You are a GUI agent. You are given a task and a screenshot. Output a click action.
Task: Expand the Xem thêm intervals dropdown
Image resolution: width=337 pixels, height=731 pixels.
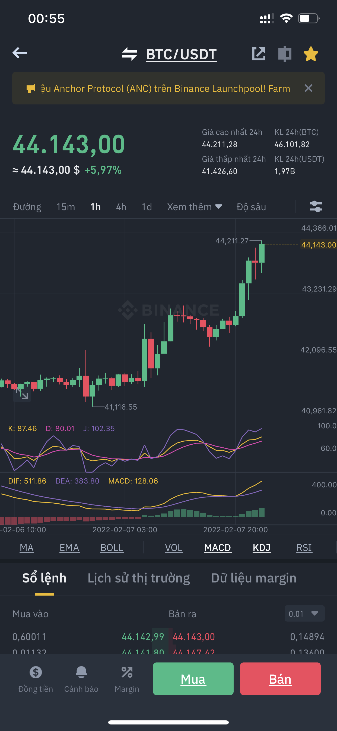point(194,207)
